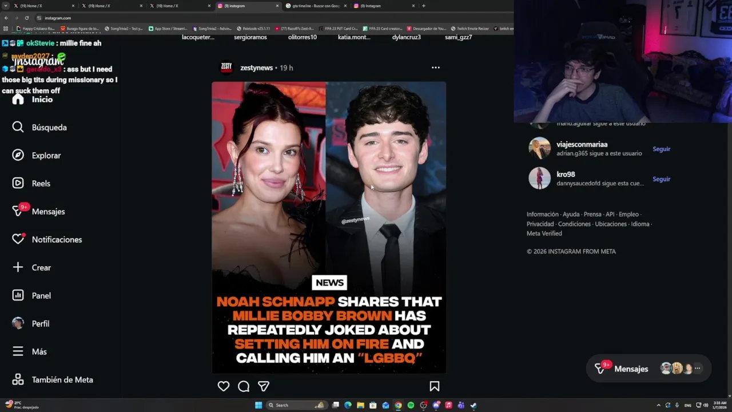Click the Ayuda footer link
Image resolution: width=732 pixels, height=412 pixels.
tap(571, 215)
